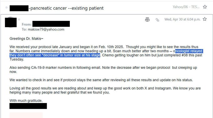The width and height of the screenshot is (213, 118).
Task: Click the sender avatar thumbnail
Action: tap(11, 22)
